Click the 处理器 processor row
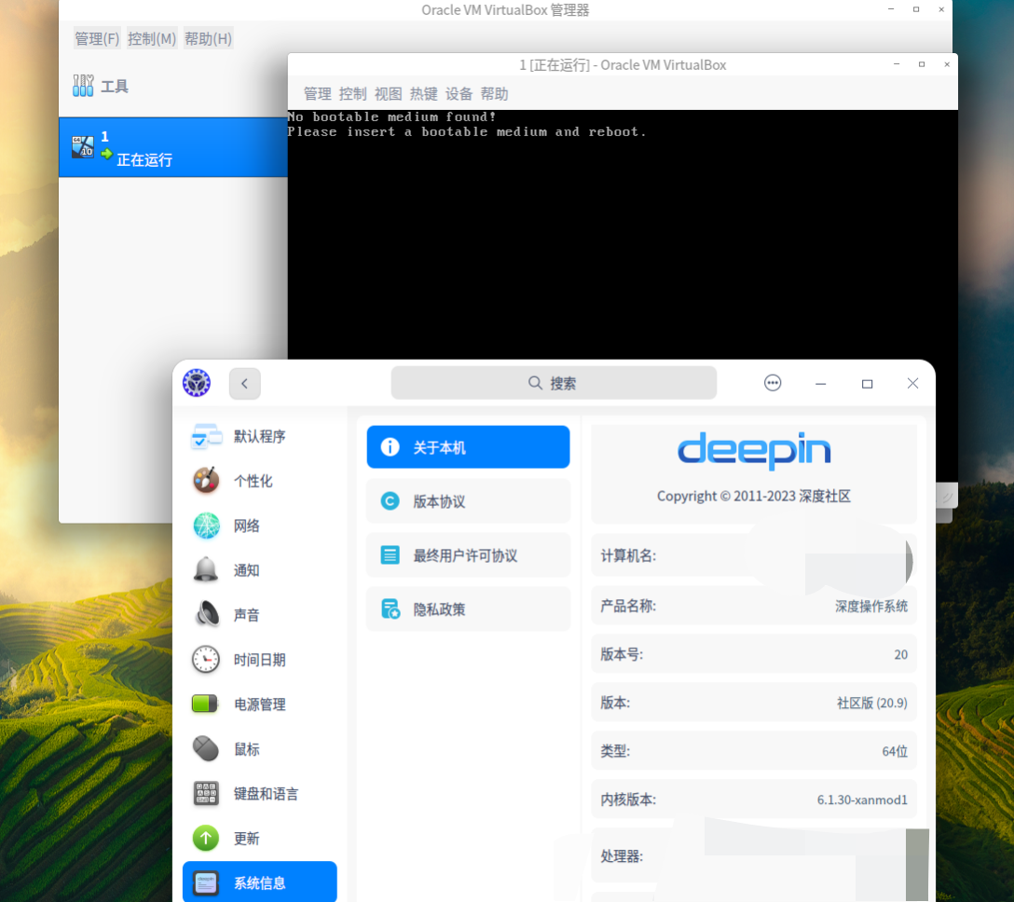This screenshot has width=1014, height=902. (x=754, y=856)
